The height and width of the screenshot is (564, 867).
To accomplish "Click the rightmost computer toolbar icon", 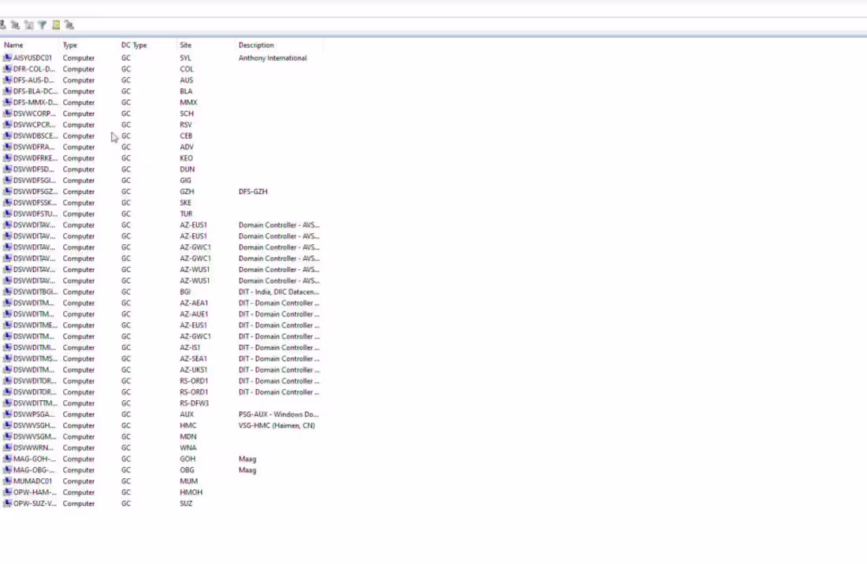I will coord(69,24).
